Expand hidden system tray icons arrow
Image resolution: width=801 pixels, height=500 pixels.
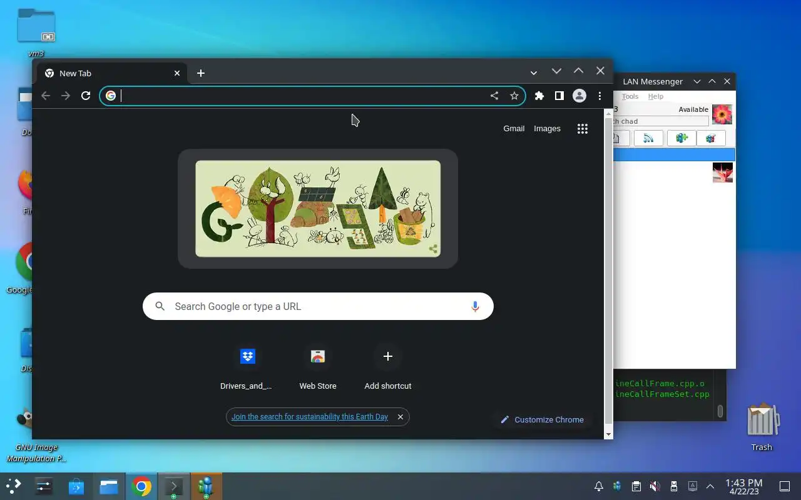[710, 486]
